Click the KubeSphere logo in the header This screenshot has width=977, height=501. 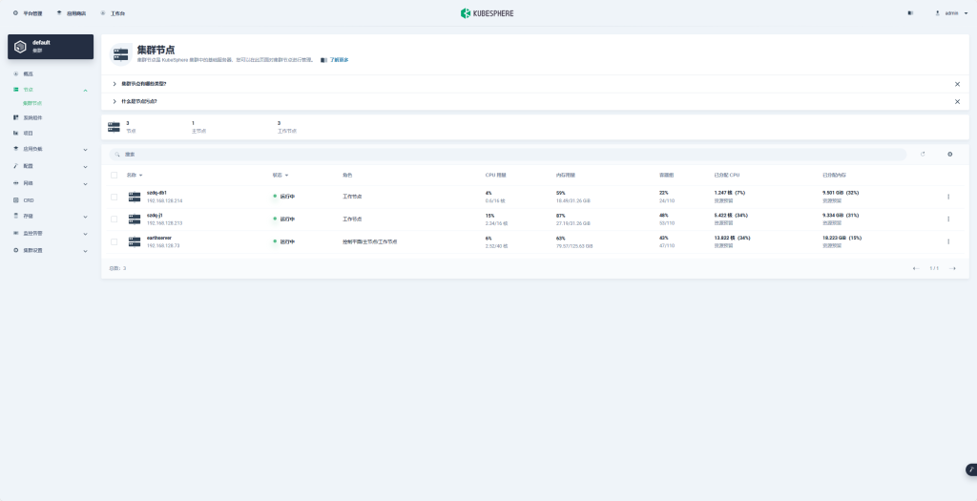488,13
